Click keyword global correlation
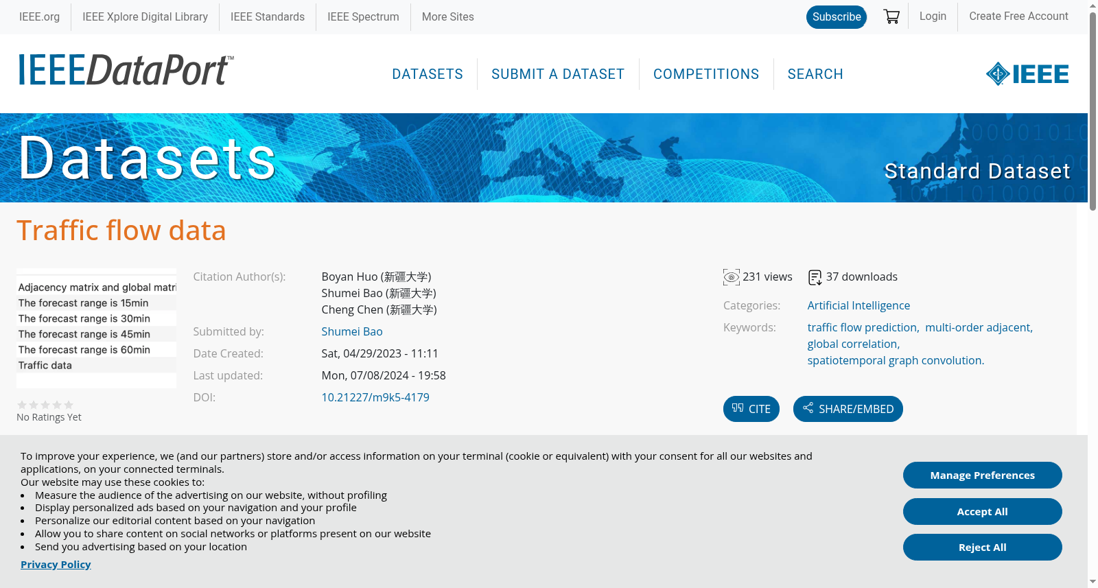Viewport: 1098px width, 588px height. pyautogui.click(x=852, y=344)
